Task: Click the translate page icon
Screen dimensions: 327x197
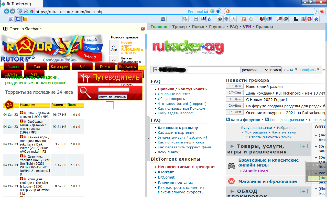Action: (186, 19)
